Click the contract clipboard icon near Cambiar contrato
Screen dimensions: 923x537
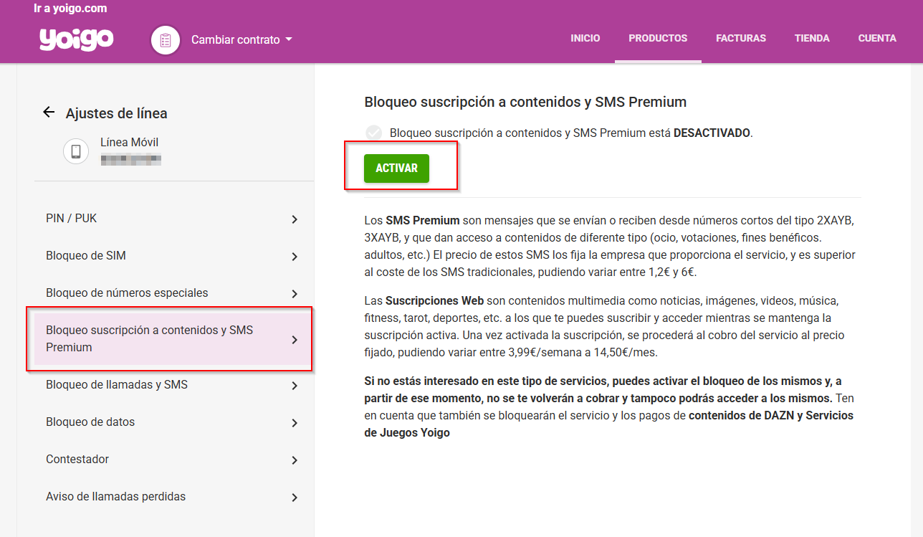[x=165, y=39]
